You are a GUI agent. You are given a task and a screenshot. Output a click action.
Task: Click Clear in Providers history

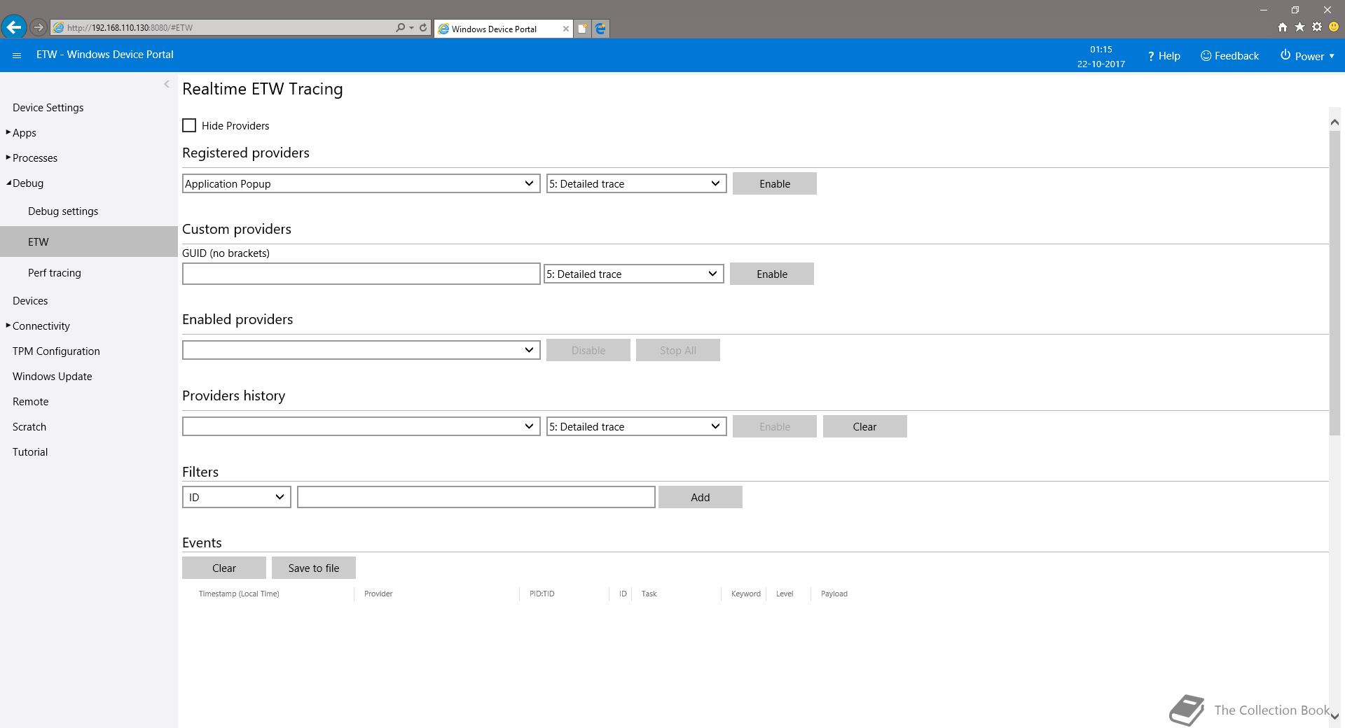point(864,426)
